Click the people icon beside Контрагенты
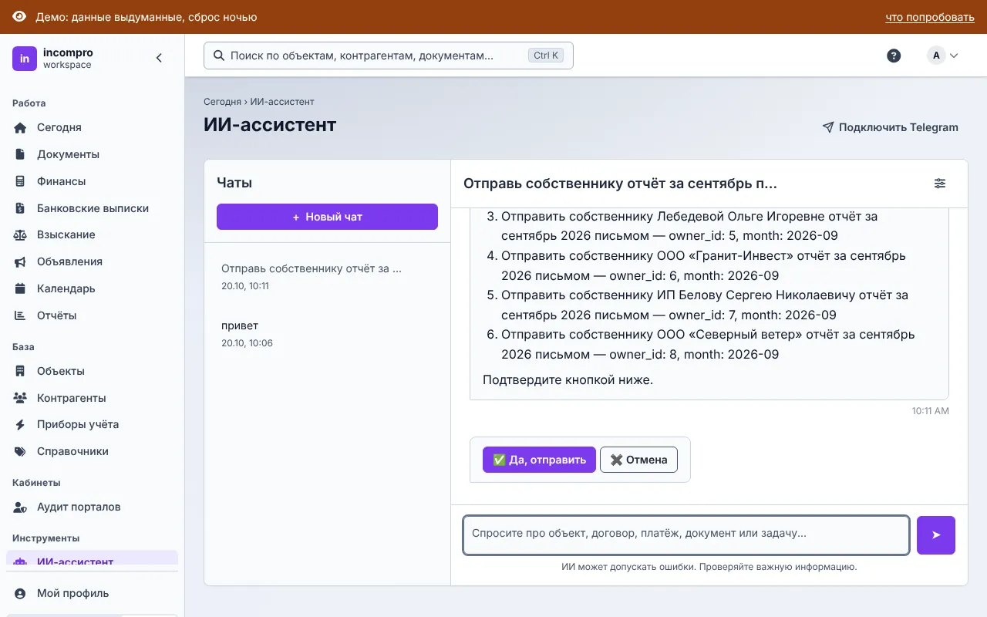The width and height of the screenshot is (987, 617). [21, 398]
